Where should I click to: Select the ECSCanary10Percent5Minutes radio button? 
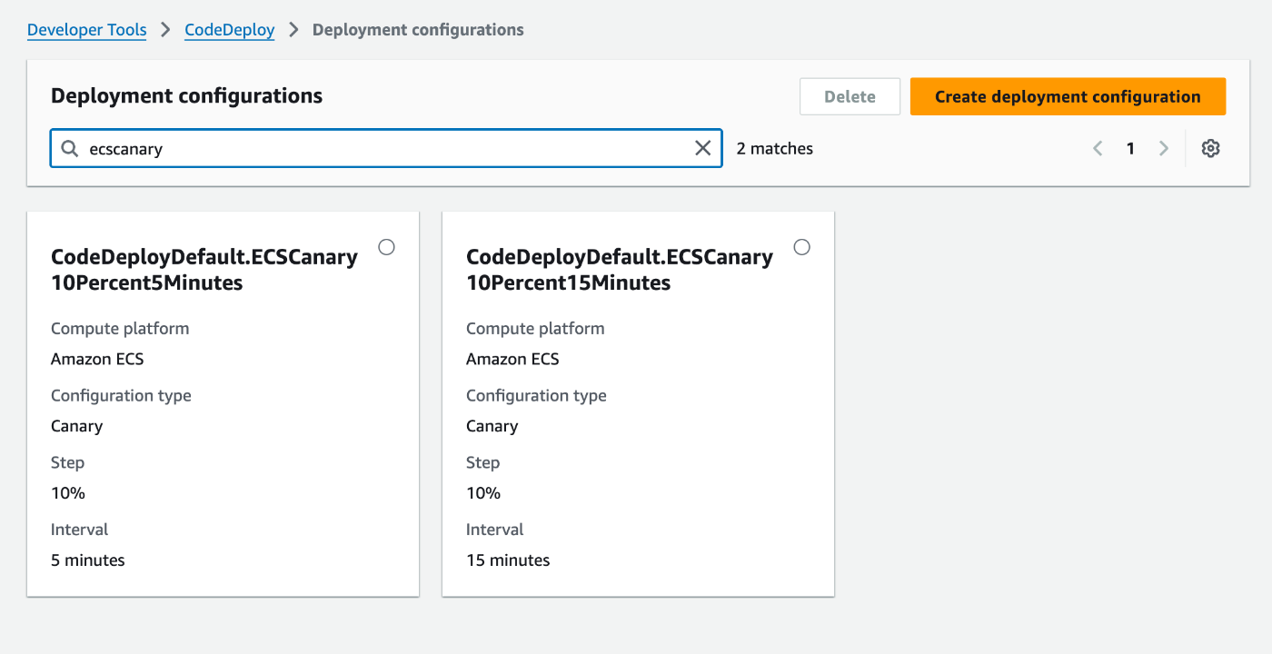tap(386, 247)
